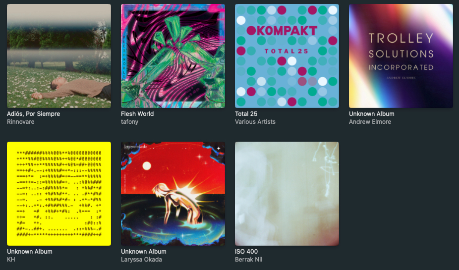Click the Flesh World album title
Screen dimensions: 459x270
(137, 114)
